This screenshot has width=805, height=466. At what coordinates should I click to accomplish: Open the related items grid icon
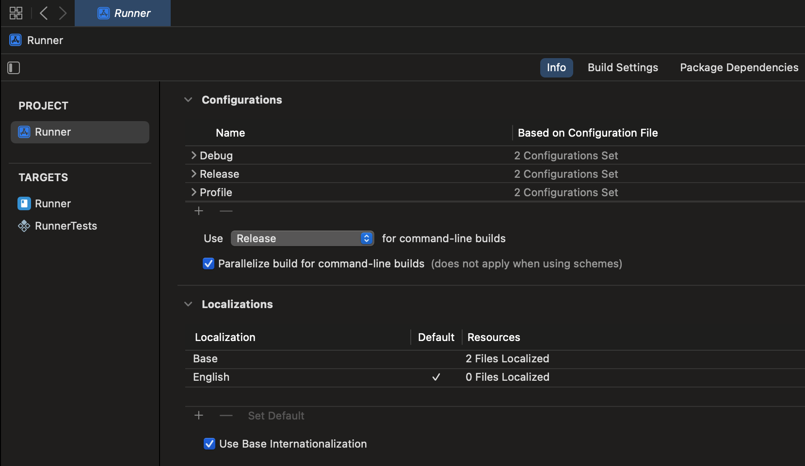[16, 13]
